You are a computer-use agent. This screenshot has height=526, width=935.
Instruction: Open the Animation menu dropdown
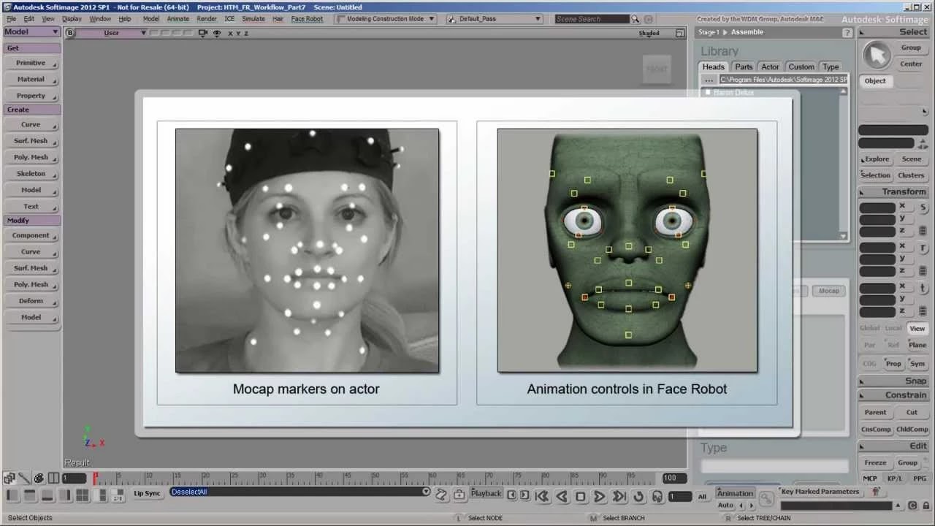pyautogui.click(x=735, y=493)
